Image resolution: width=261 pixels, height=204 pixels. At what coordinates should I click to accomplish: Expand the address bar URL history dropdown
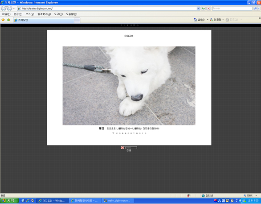198,8
